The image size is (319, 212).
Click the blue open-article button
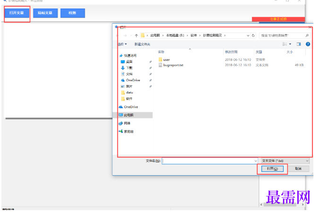tap(17, 13)
